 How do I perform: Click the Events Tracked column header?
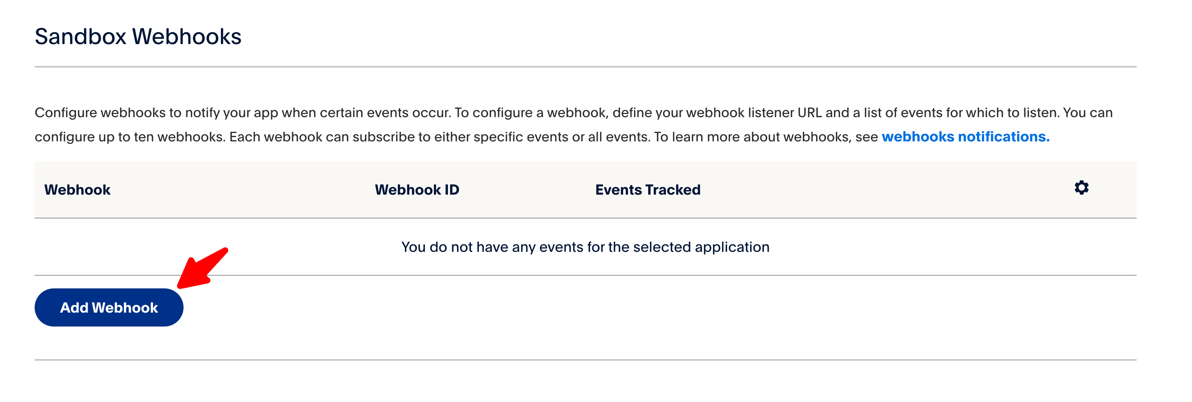coord(647,190)
